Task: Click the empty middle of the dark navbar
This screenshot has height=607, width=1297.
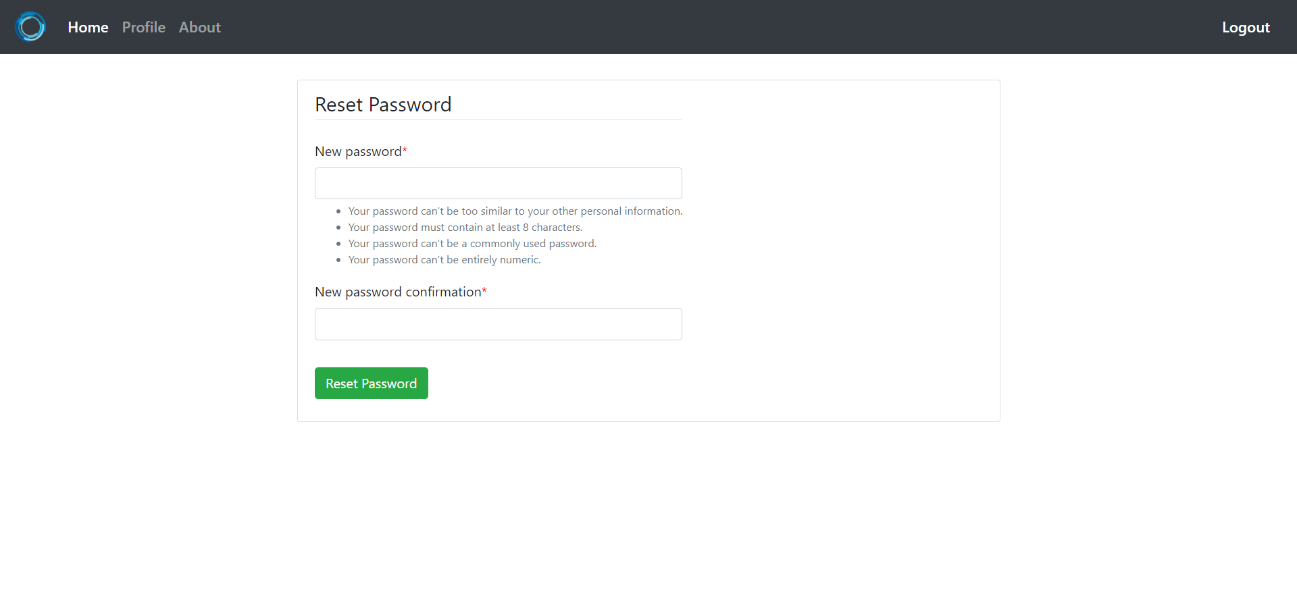Action: pyautogui.click(x=716, y=27)
